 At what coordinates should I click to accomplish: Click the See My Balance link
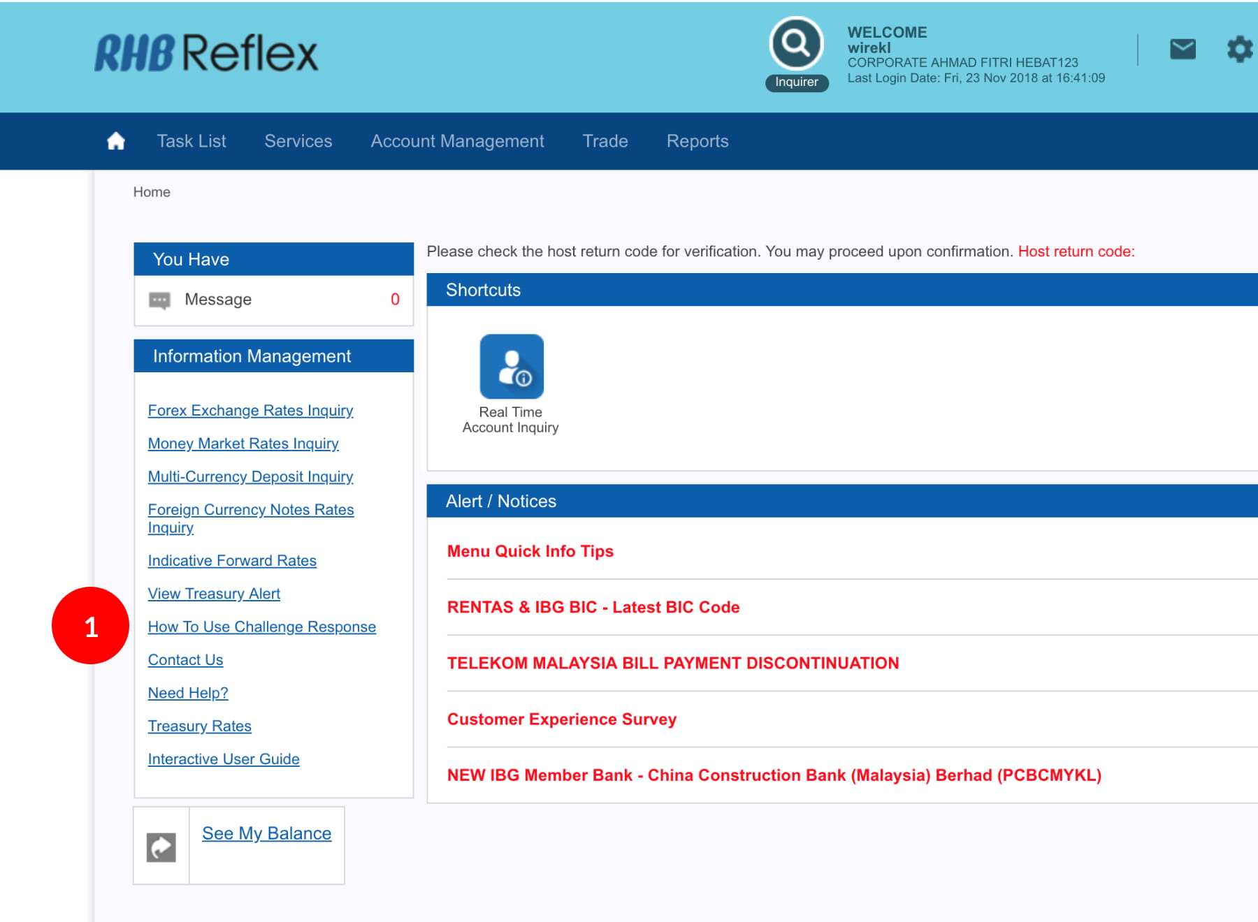(x=266, y=833)
